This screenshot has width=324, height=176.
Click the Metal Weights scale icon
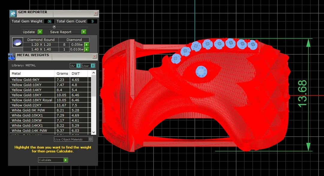click(12, 56)
